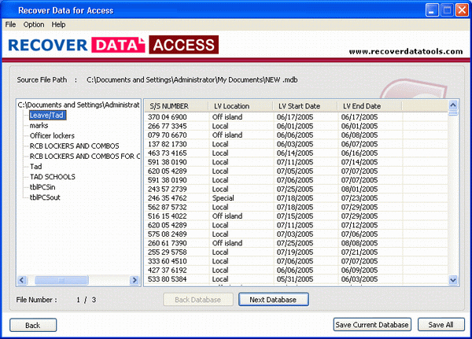The image size is (472, 339).
Task: Open the File menu
Action: [x=10, y=24]
